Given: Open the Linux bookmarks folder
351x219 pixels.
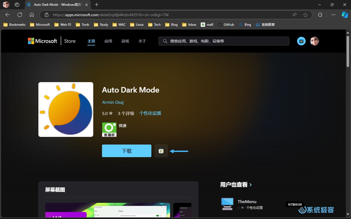Looking at the screenshot, I should [137, 25].
